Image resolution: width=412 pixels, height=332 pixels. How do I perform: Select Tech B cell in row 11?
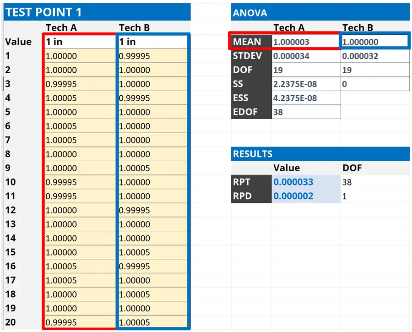tap(153, 196)
